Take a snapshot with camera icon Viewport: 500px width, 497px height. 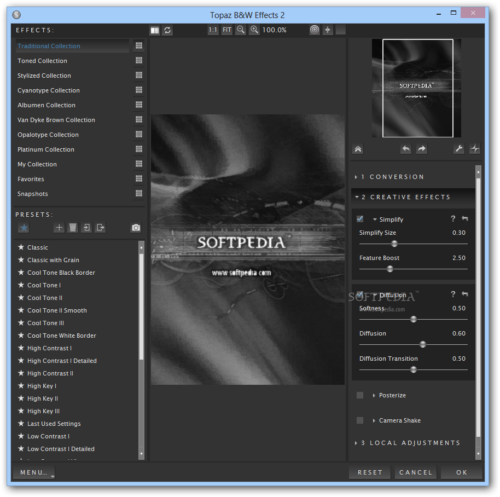pyautogui.click(x=136, y=228)
